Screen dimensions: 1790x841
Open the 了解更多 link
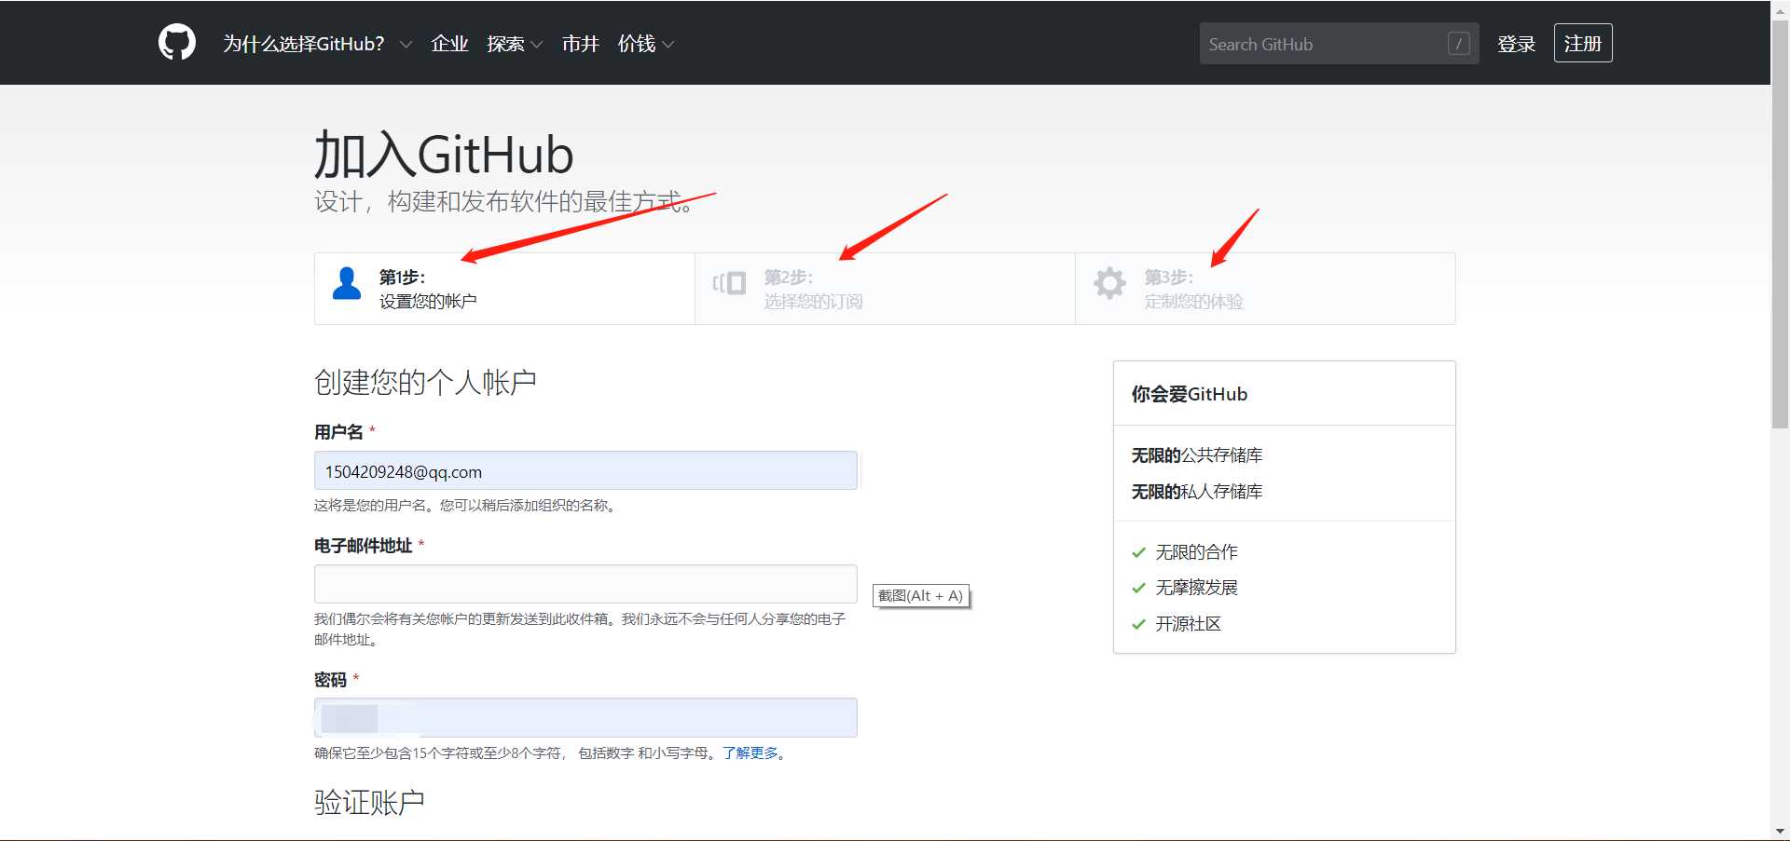tap(750, 753)
